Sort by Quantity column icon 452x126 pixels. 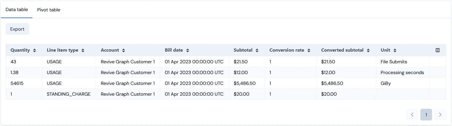[x=35, y=50]
